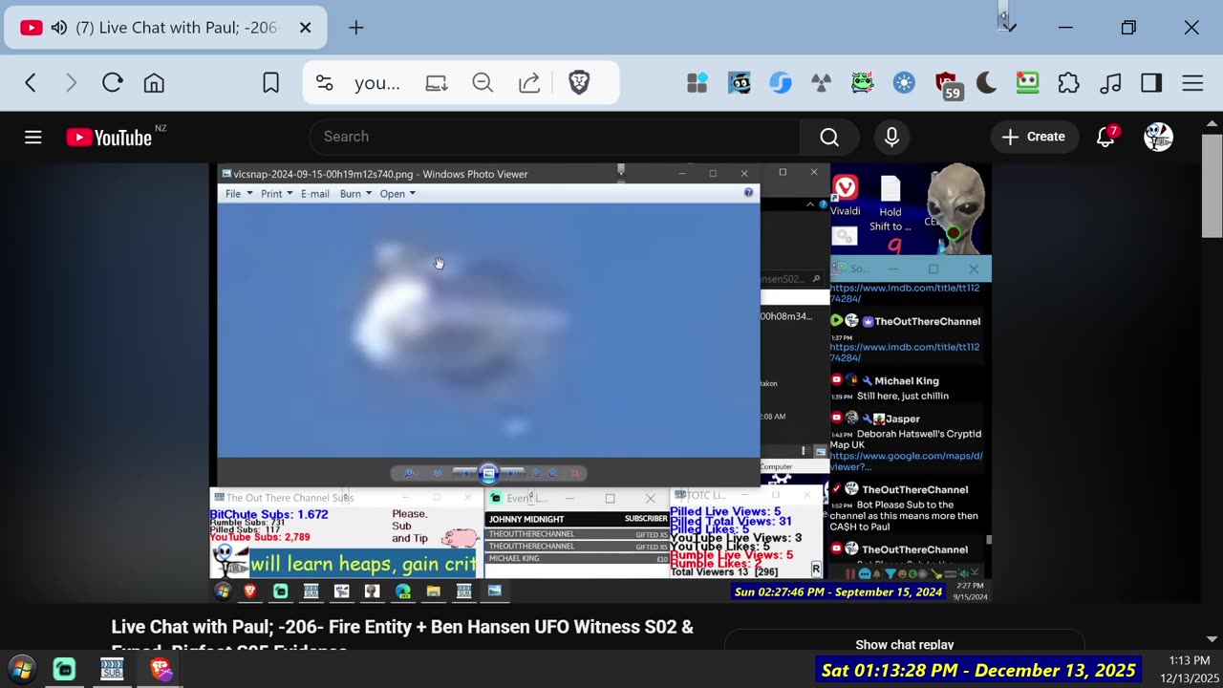Close the Live Chat with Paul tab
Viewport: 1223px width, 688px height.
click(306, 28)
